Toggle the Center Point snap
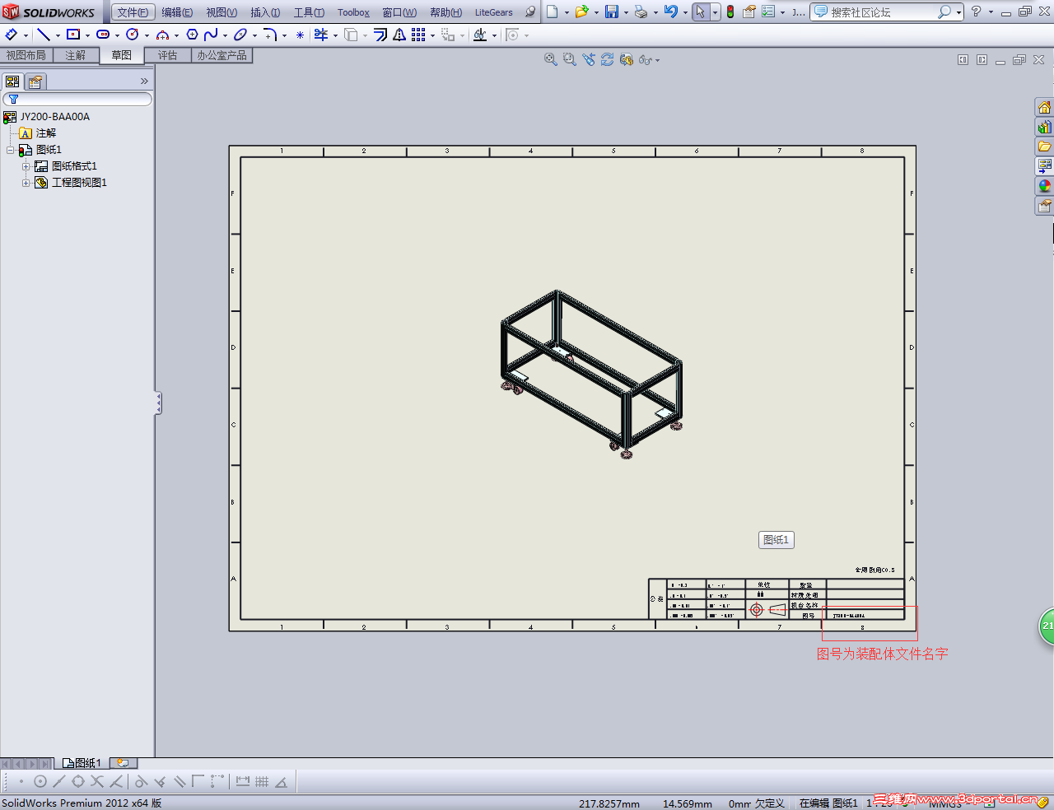This screenshot has height=810, width=1054. [x=40, y=782]
